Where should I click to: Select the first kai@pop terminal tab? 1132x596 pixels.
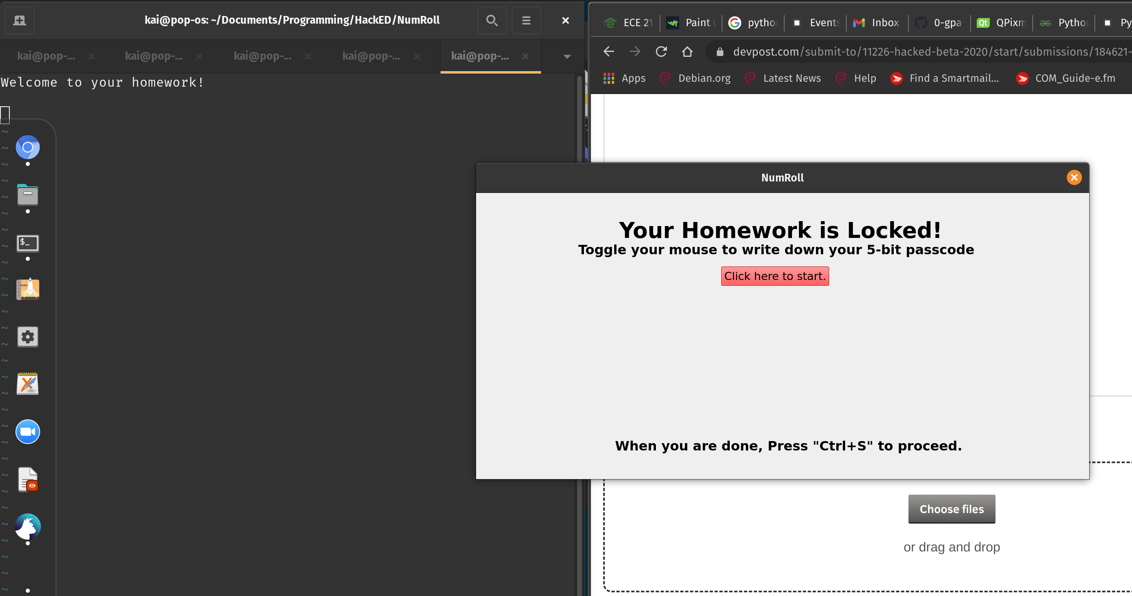click(46, 56)
